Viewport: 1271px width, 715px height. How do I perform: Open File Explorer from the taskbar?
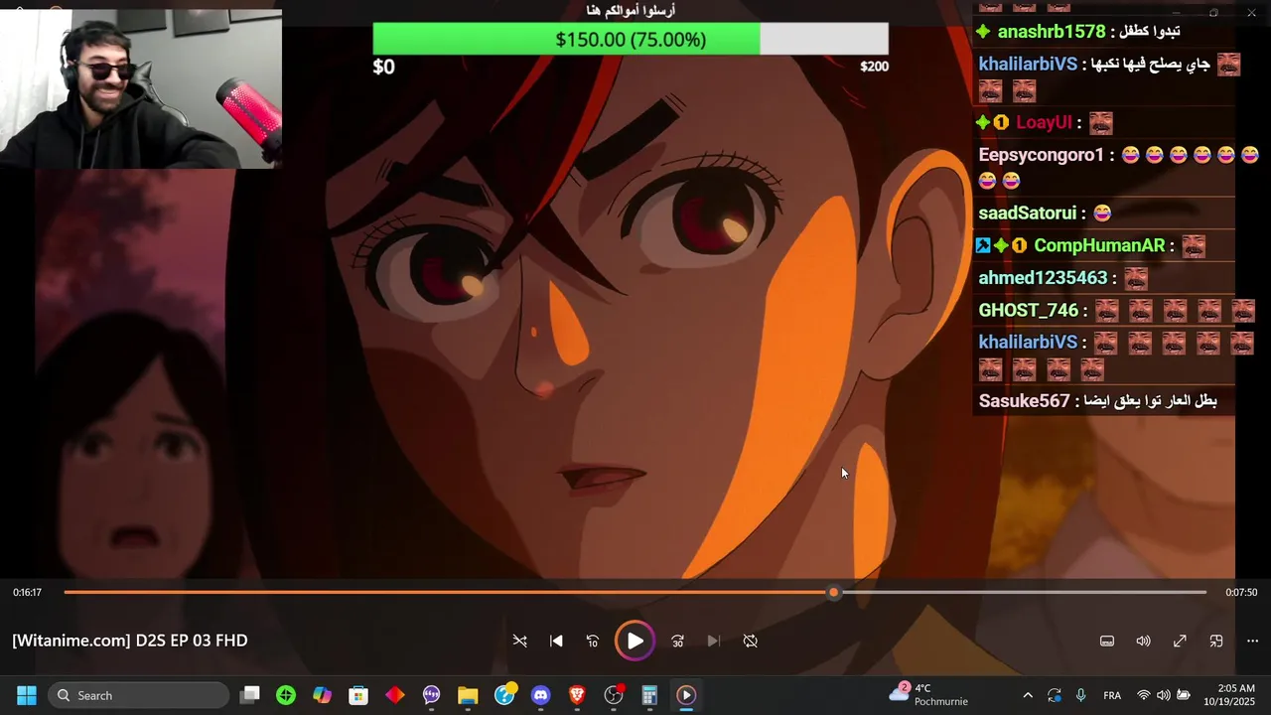[x=468, y=695]
